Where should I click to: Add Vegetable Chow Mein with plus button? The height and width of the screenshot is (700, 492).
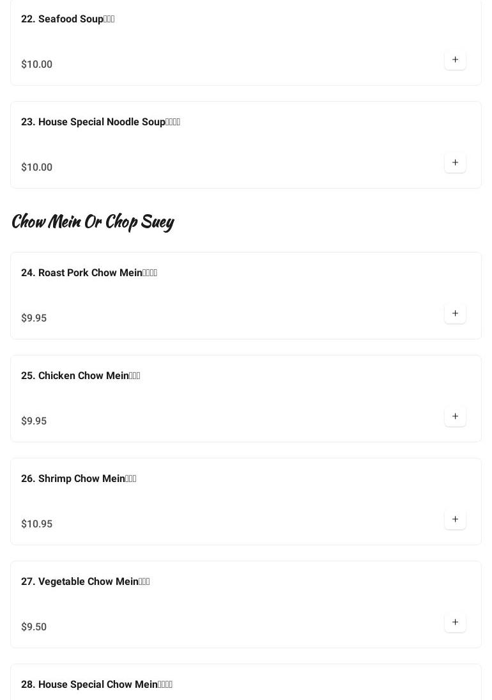(455, 623)
